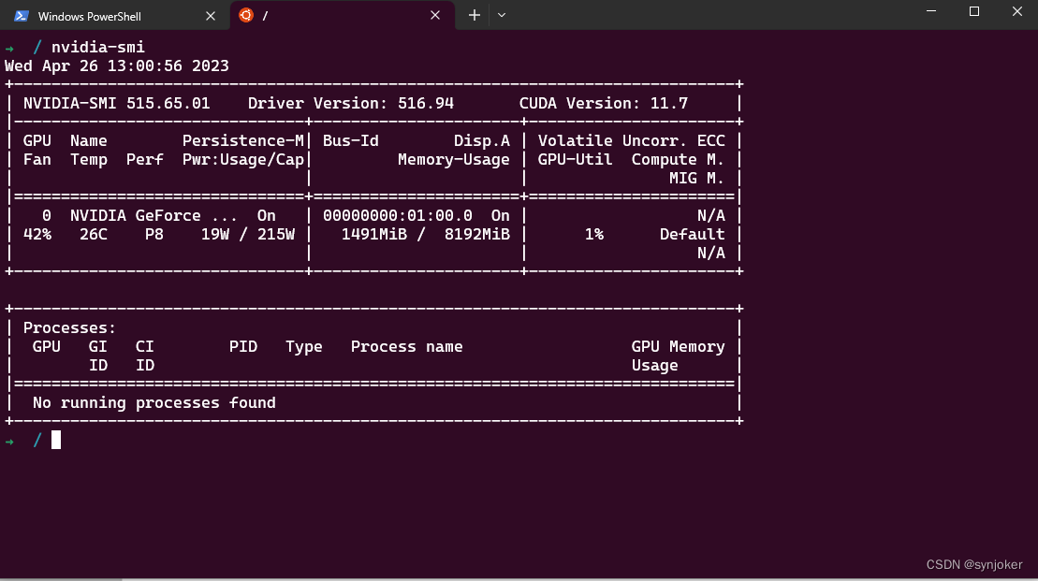Click the MIG M. header text
Screen dimensions: 1038x581
coord(696,178)
